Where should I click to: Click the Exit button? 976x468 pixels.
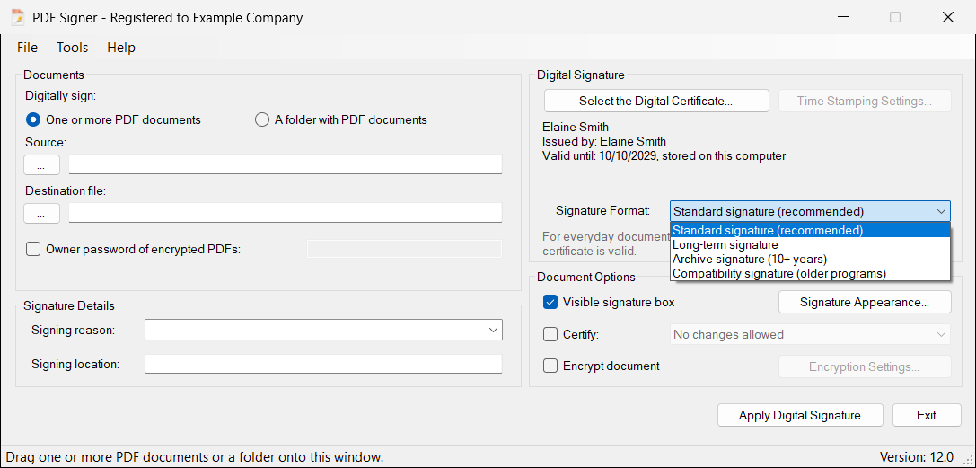point(927,415)
